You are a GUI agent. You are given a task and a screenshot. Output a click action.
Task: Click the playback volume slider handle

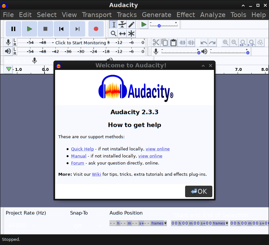(x=248, y=53)
